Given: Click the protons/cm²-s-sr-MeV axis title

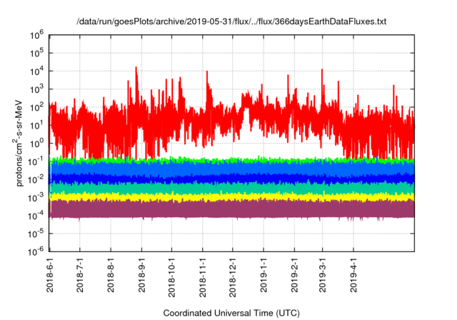Looking at the screenshot, I should click(x=18, y=143).
